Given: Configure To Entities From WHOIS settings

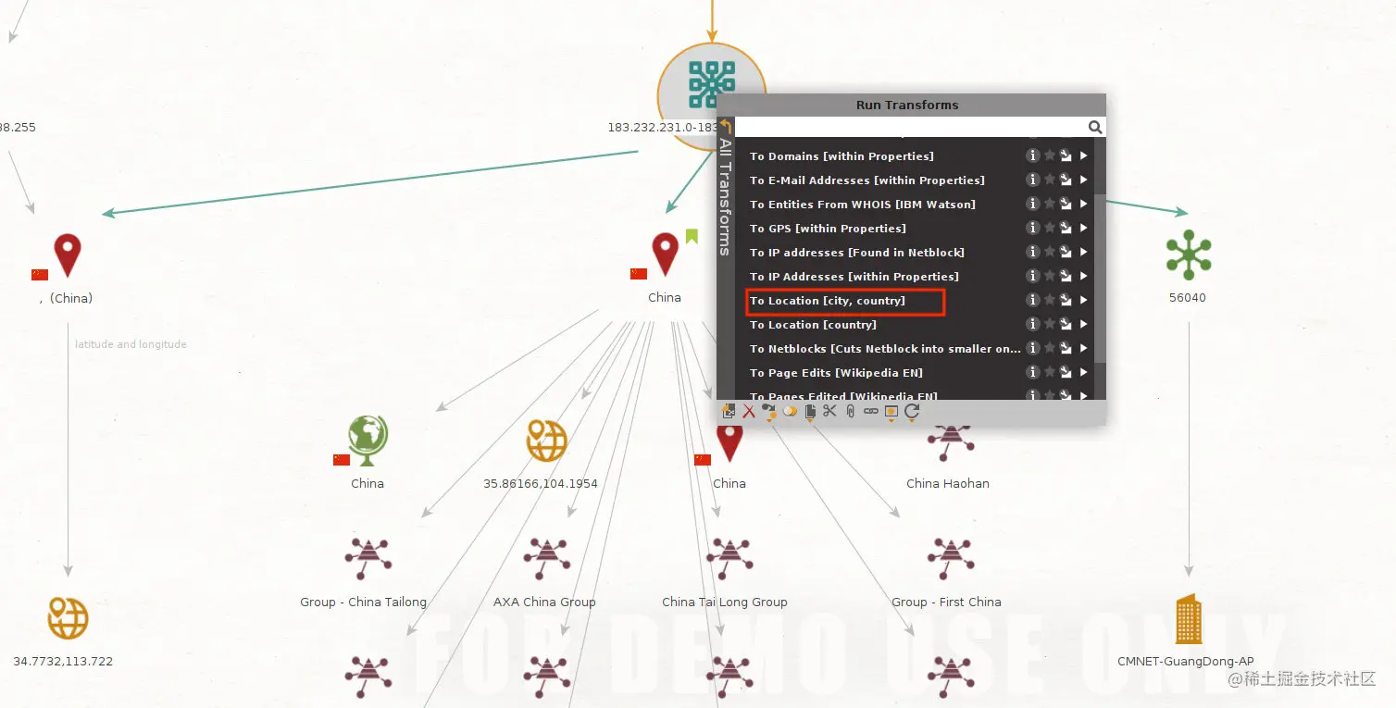Looking at the screenshot, I should coord(1066,204).
